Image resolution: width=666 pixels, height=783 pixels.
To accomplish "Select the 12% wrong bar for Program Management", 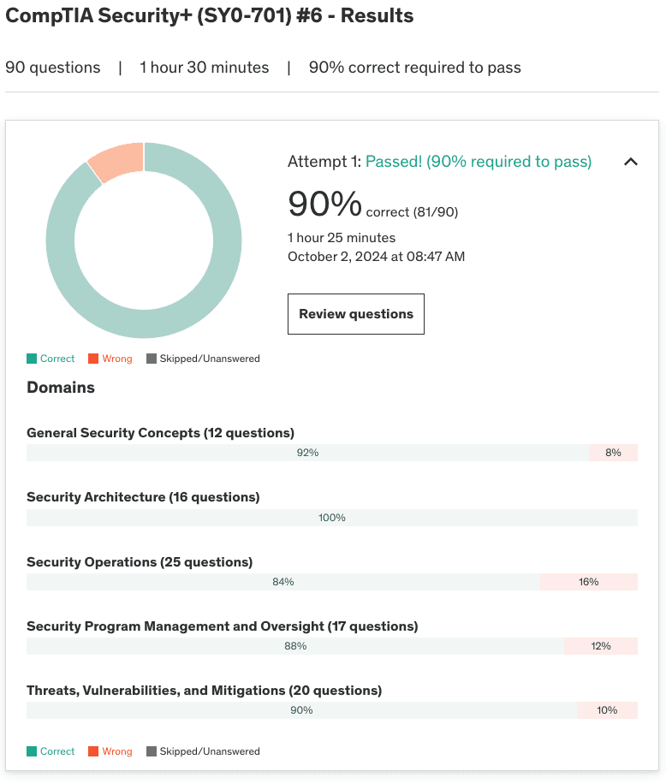I will point(601,646).
